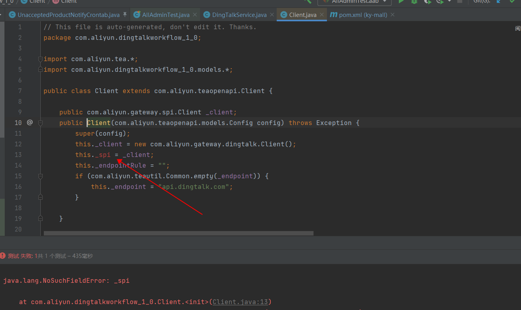Close the AllAdminTest.java tab
The width and height of the screenshot is (521, 310).
point(194,15)
